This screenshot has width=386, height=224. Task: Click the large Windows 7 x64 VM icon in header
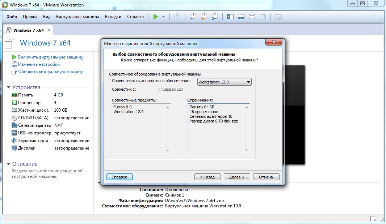[11, 43]
